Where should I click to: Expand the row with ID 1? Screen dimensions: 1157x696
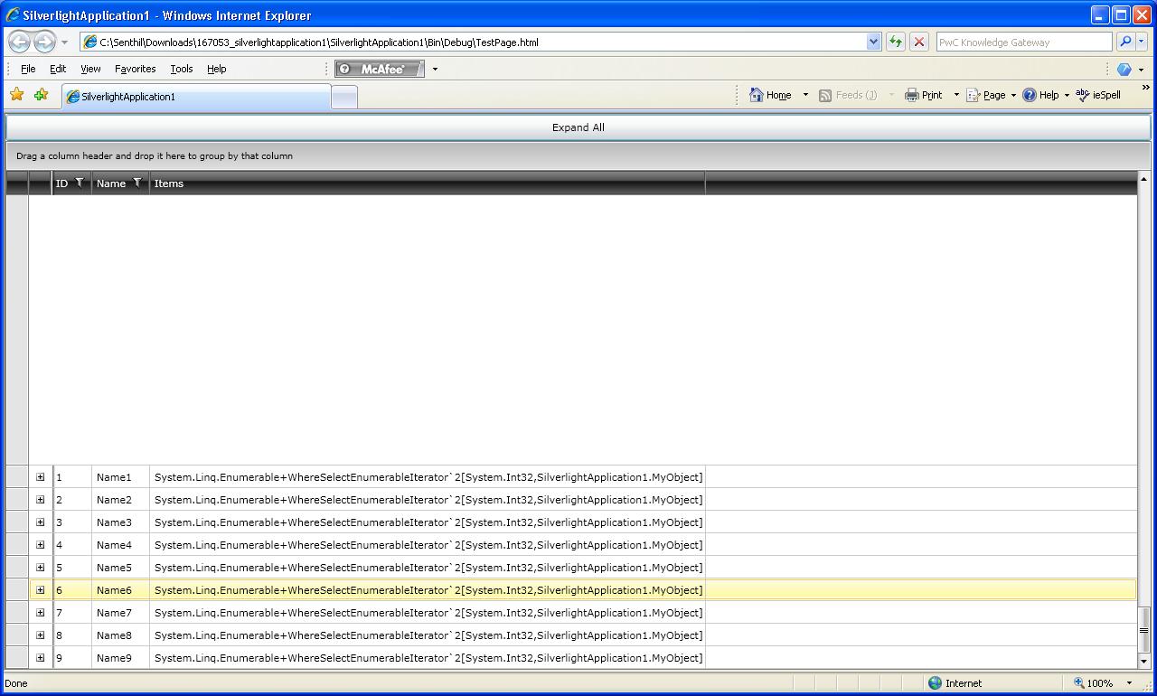pyautogui.click(x=40, y=477)
